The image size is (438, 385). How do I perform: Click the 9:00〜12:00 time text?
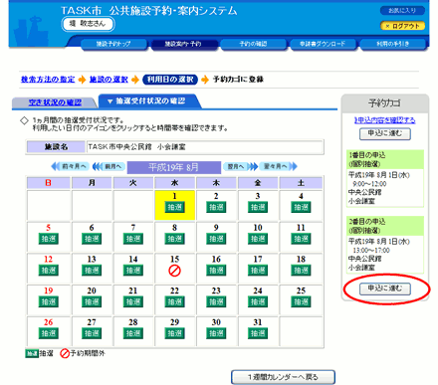(369, 184)
